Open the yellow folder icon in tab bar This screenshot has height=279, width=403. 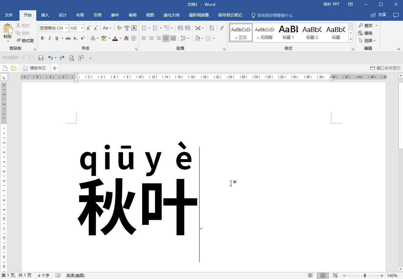(x=14, y=68)
